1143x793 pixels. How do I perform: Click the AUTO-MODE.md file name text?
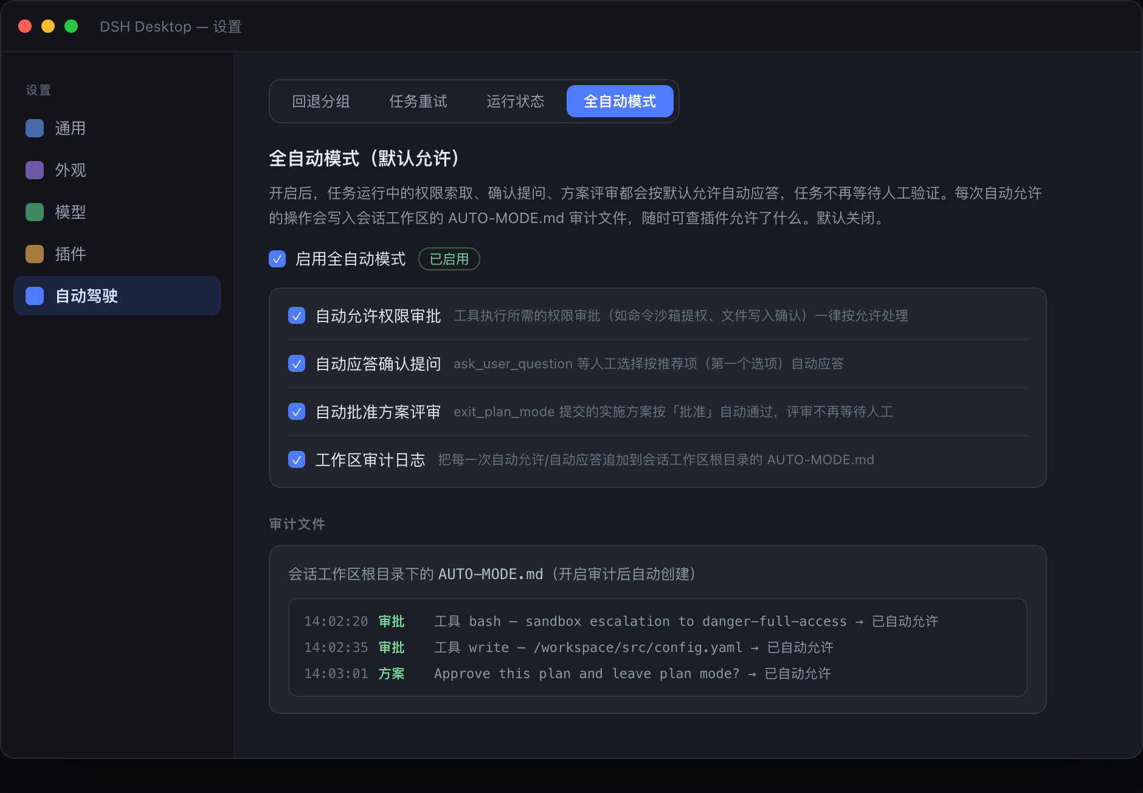[491, 574]
